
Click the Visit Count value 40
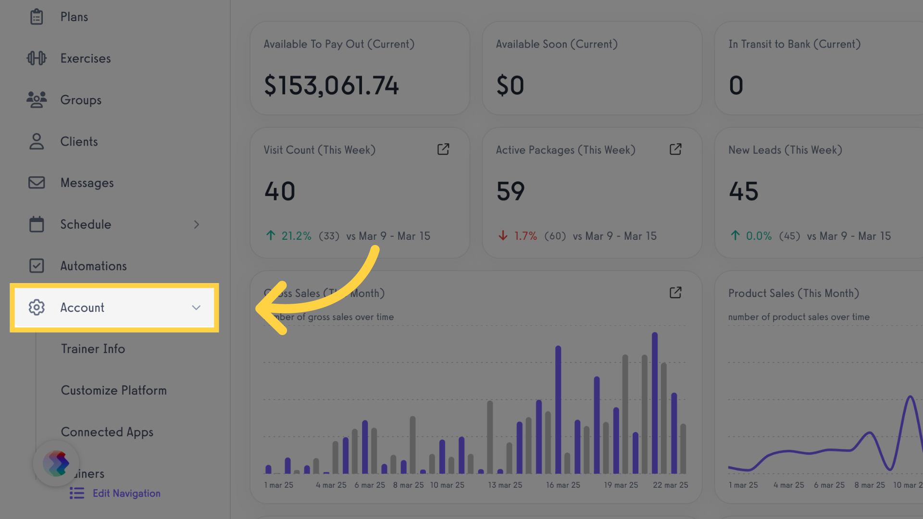(x=280, y=191)
